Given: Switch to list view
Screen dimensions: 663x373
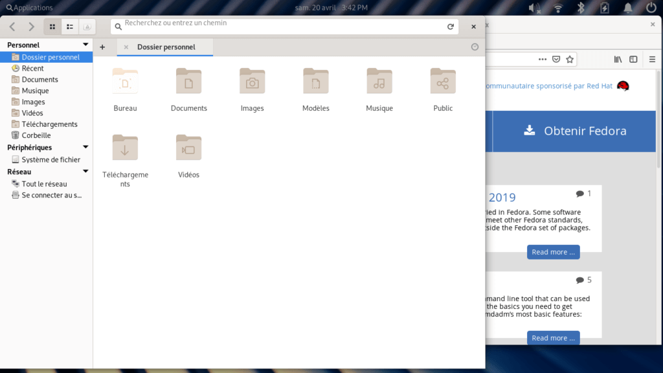Looking at the screenshot, I should (x=70, y=27).
